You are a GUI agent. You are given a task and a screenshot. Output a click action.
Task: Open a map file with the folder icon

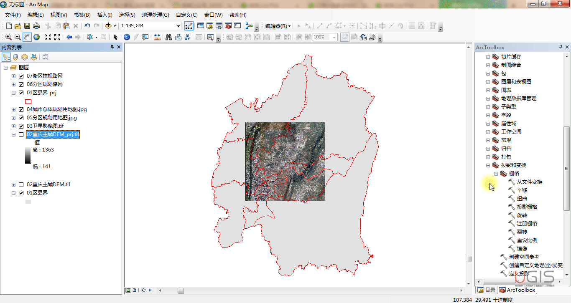pyautogui.click(x=18, y=26)
